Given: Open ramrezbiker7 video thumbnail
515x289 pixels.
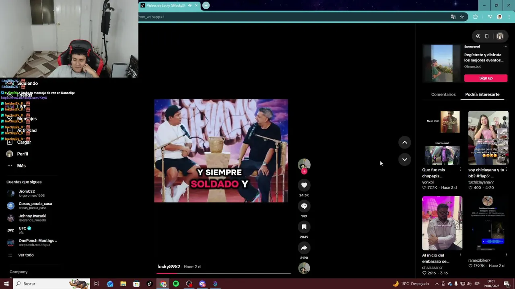Looking at the screenshot, I should pos(488,223).
